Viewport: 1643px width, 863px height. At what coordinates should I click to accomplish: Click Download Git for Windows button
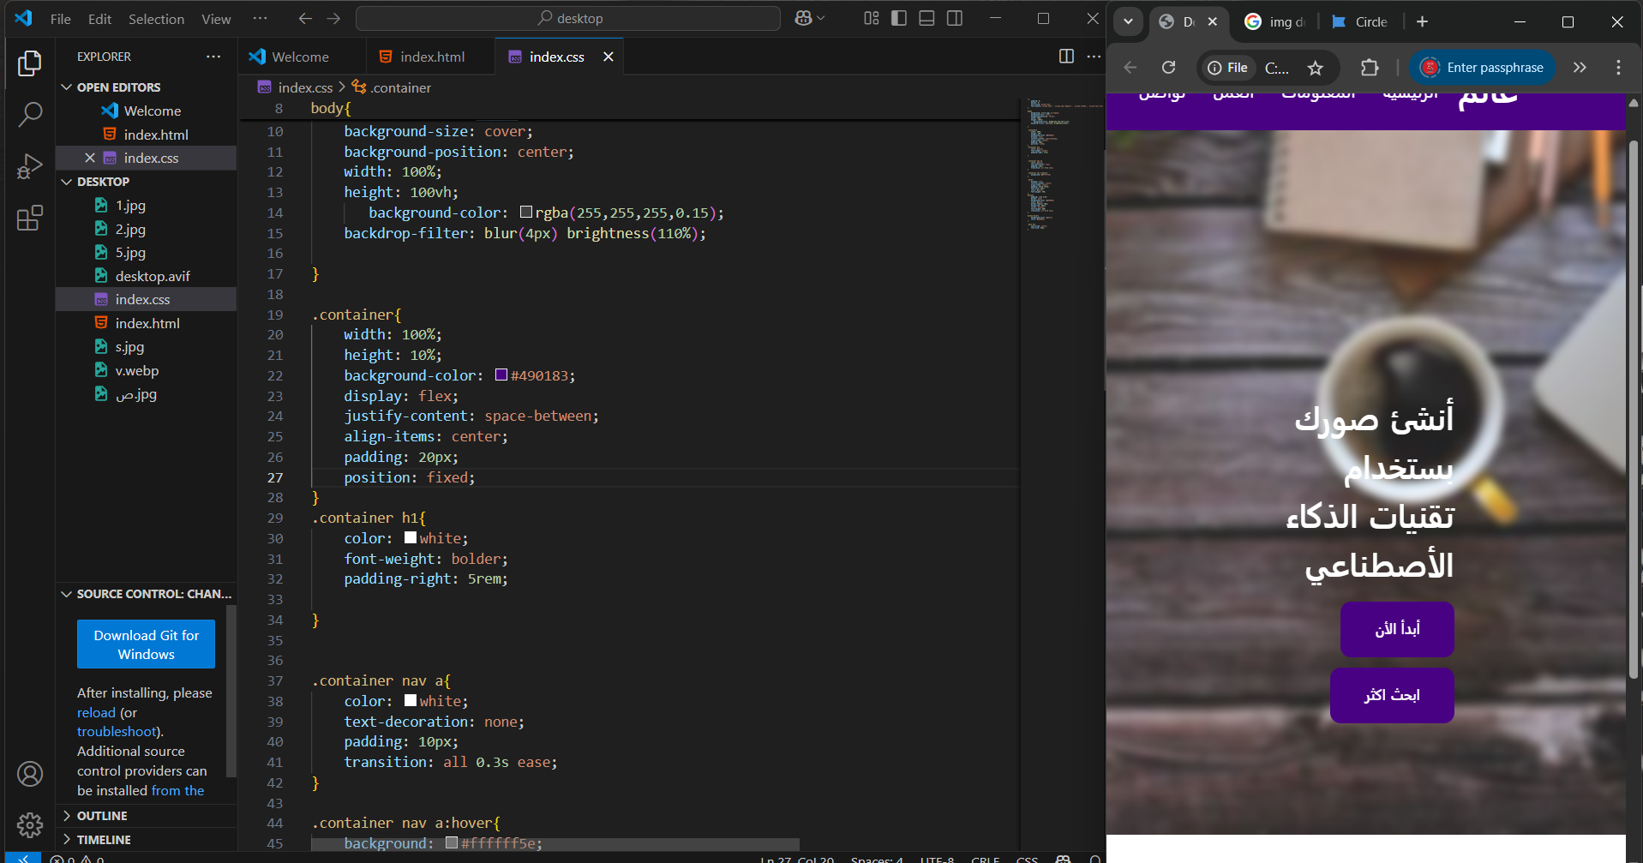[x=146, y=644]
